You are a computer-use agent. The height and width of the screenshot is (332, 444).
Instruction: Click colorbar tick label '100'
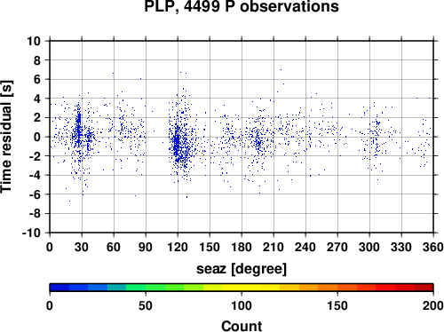(242, 305)
